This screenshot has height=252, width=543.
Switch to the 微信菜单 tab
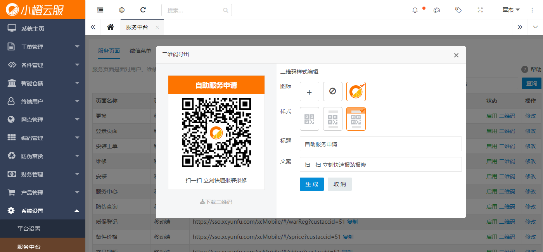click(x=140, y=51)
